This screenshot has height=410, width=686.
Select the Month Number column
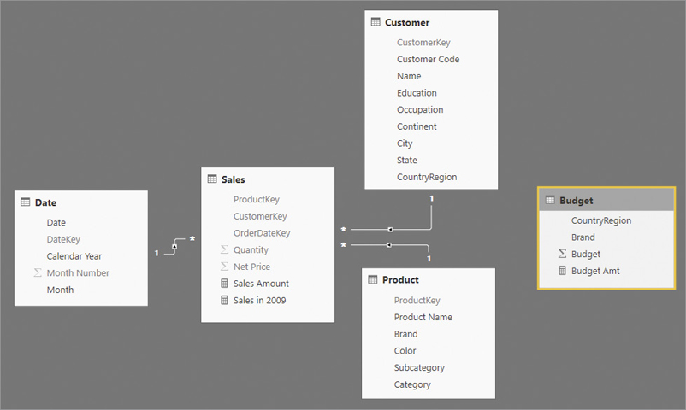coord(78,272)
